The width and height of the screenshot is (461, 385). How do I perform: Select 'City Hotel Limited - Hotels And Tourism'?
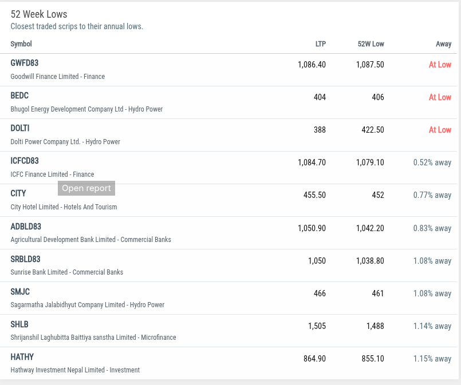[x=64, y=207]
